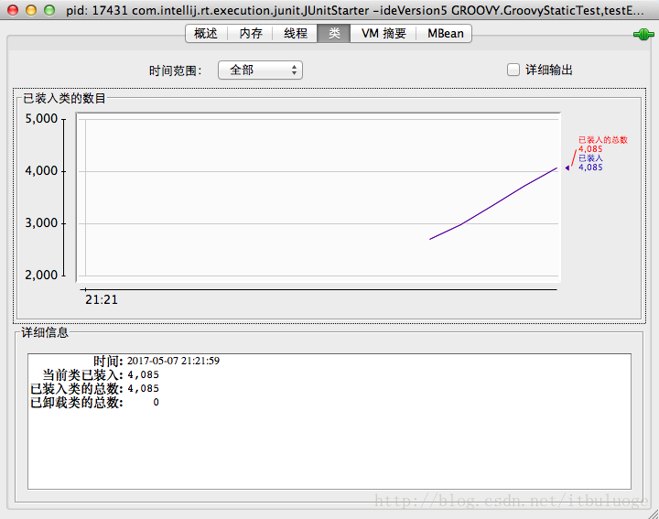Image resolution: width=659 pixels, height=519 pixels.
Task: Click the 详细信息 section title
Action: click(45, 332)
